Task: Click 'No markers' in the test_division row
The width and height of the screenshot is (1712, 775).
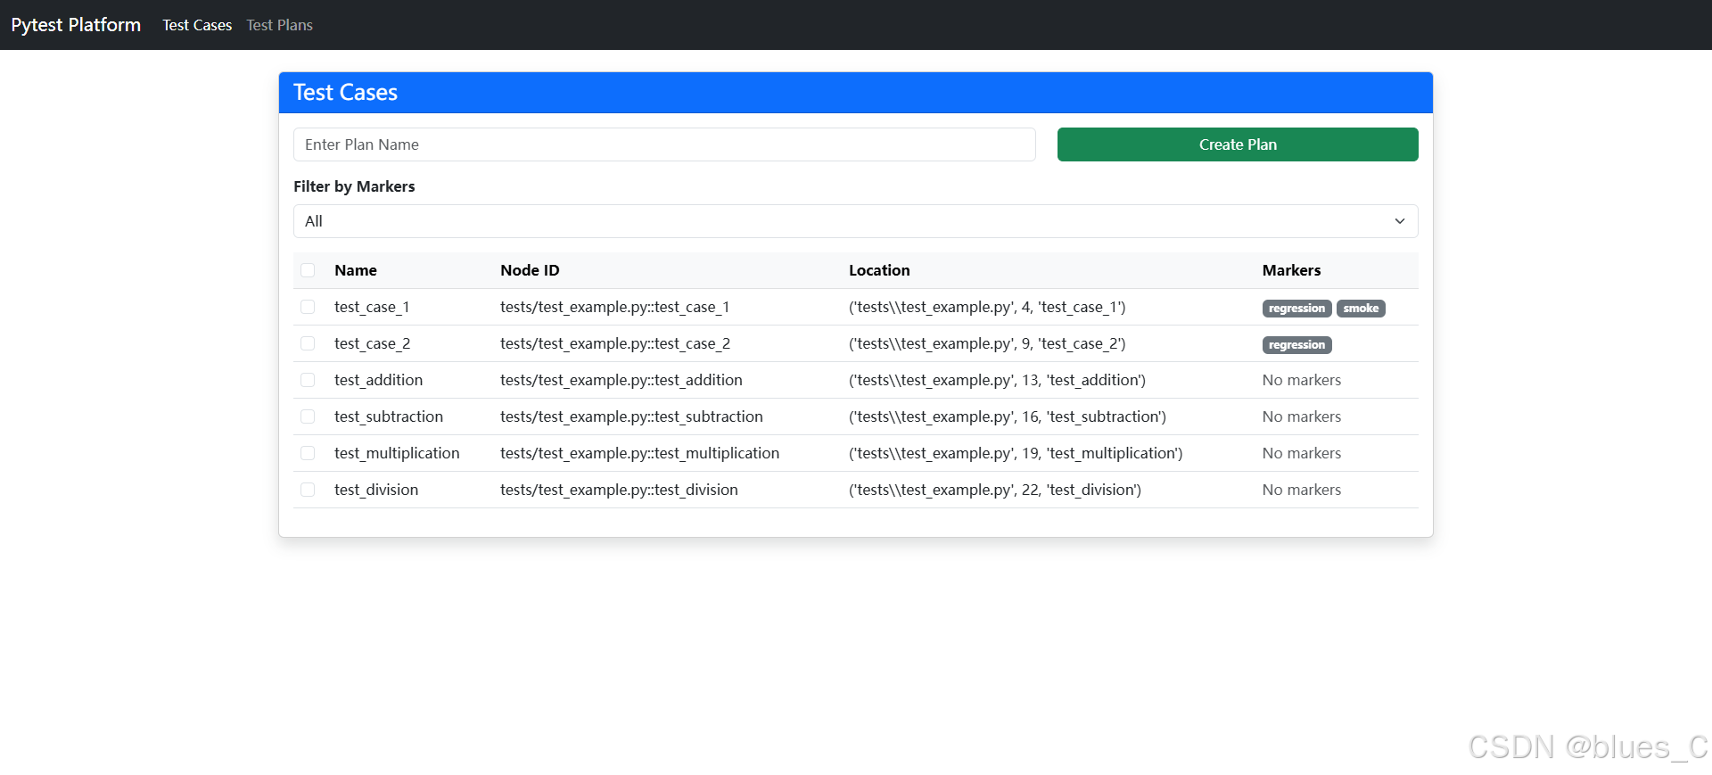Action: click(1302, 490)
